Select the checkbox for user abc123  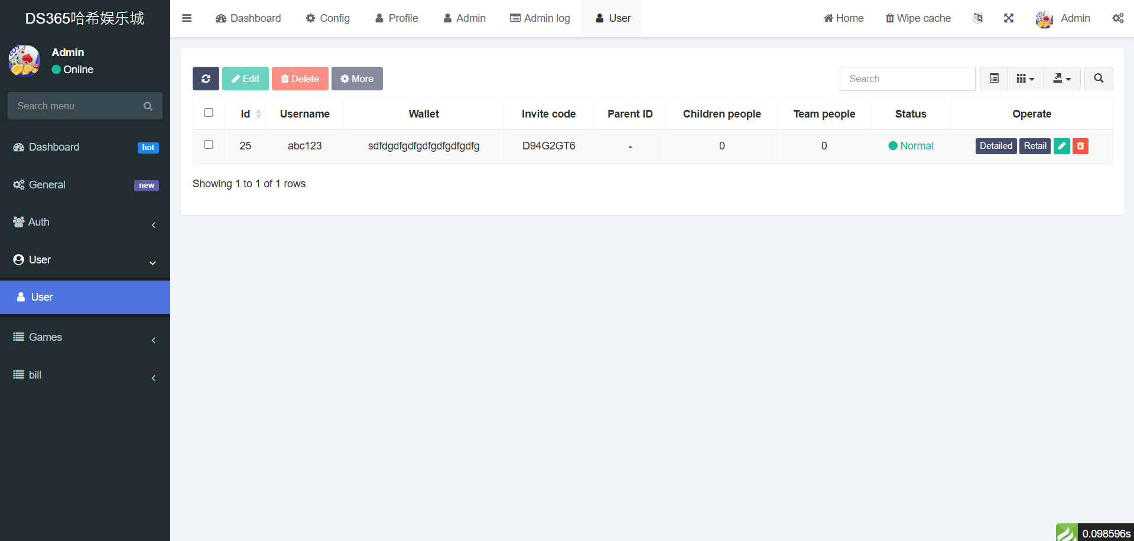[209, 145]
